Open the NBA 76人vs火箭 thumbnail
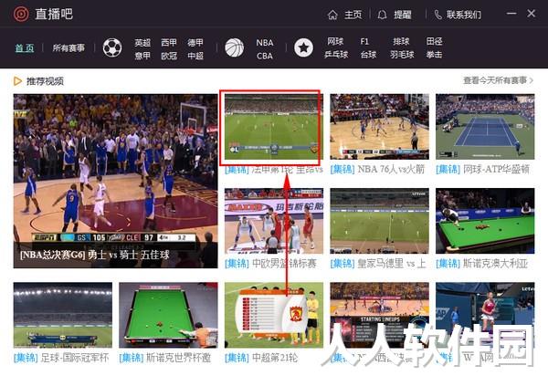This screenshot has height=376, width=548. (x=380, y=126)
